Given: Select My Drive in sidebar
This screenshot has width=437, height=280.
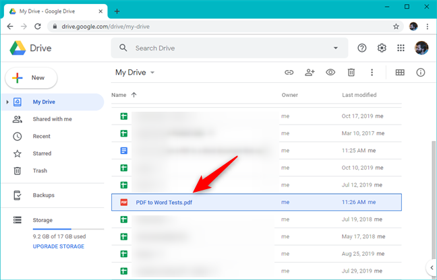Looking at the screenshot, I should coord(53,102).
